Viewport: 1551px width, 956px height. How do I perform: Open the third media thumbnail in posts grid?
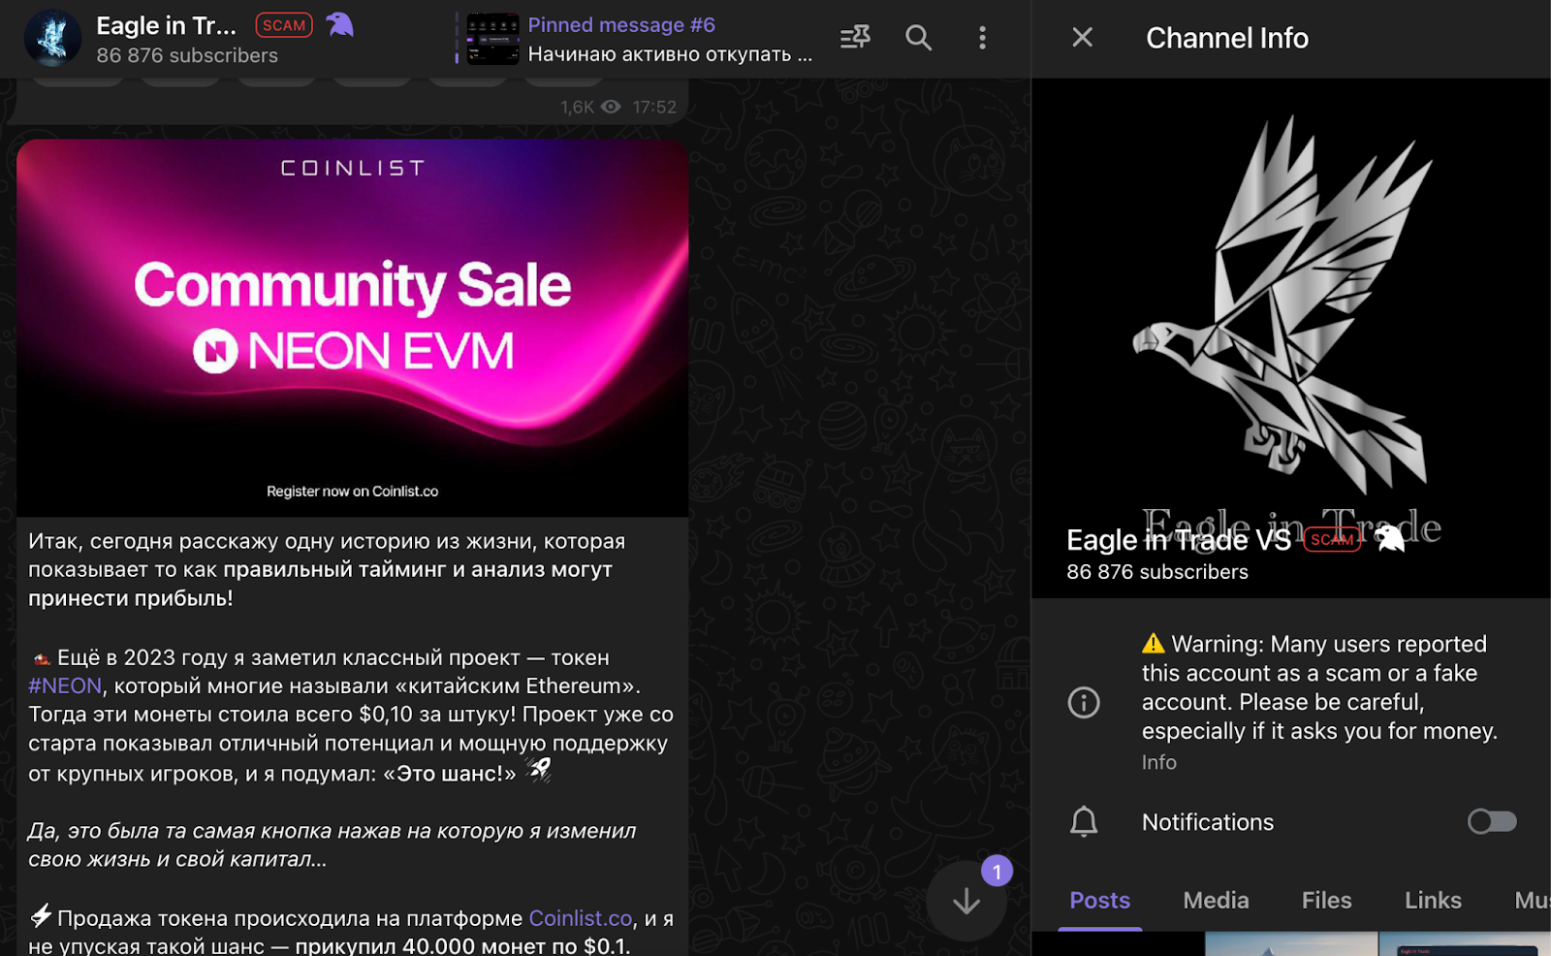(1465, 944)
